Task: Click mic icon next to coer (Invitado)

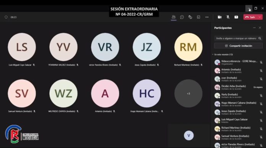Action: tap(261, 79)
